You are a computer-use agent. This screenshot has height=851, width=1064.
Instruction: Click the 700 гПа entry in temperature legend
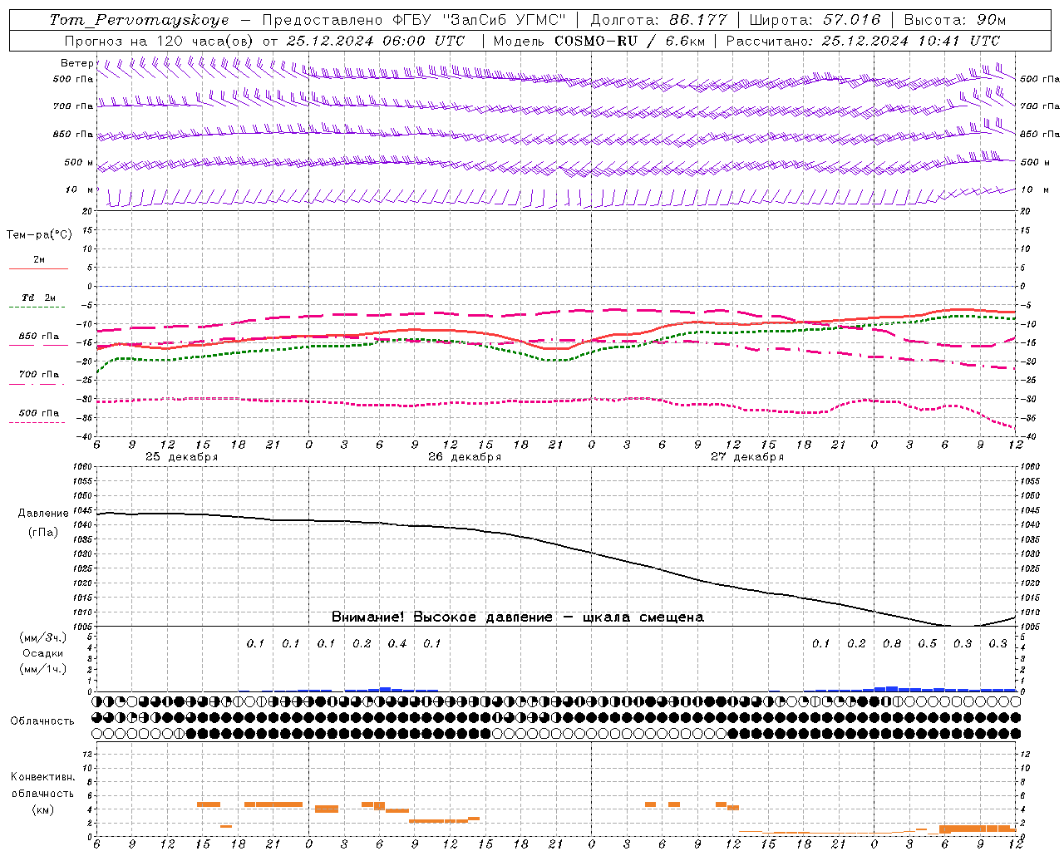[39, 374]
